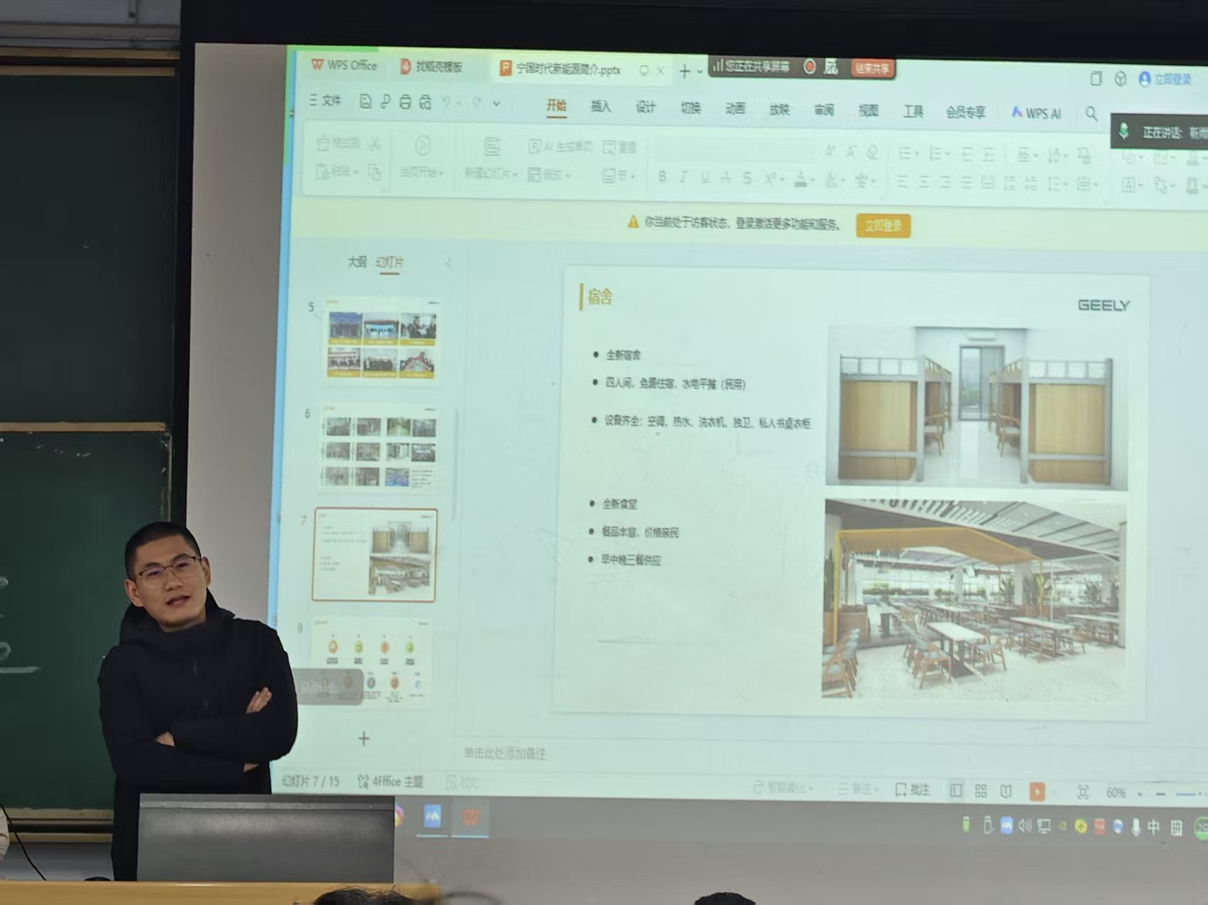Screen dimensions: 1208x905
Task: Click the WPS AI button
Action: [x=1036, y=113]
